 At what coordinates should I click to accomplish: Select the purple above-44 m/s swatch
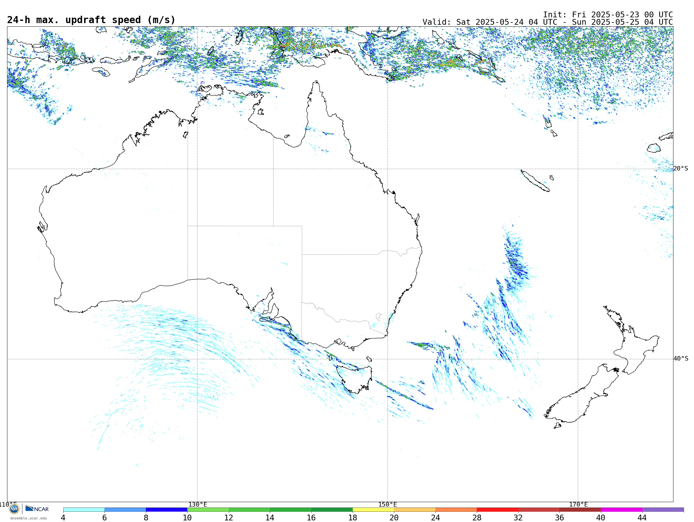click(663, 510)
